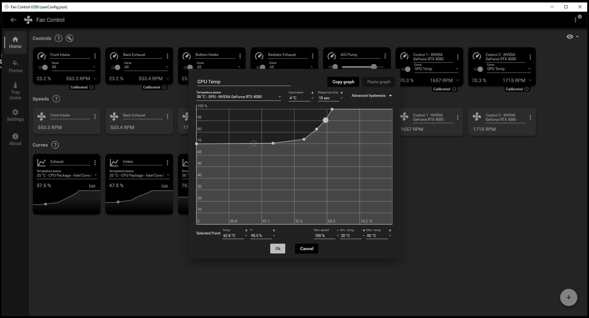Edit the Intake curve
589x318 pixels.
[164, 186]
